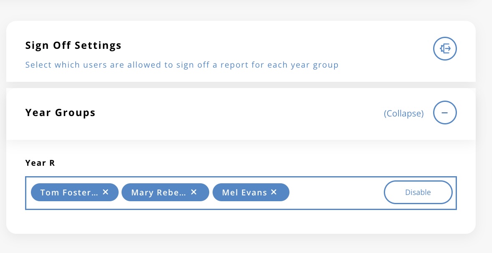The height and width of the screenshot is (253, 492).
Task: Click the sign off description subtitle text
Action: (x=182, y=65)
